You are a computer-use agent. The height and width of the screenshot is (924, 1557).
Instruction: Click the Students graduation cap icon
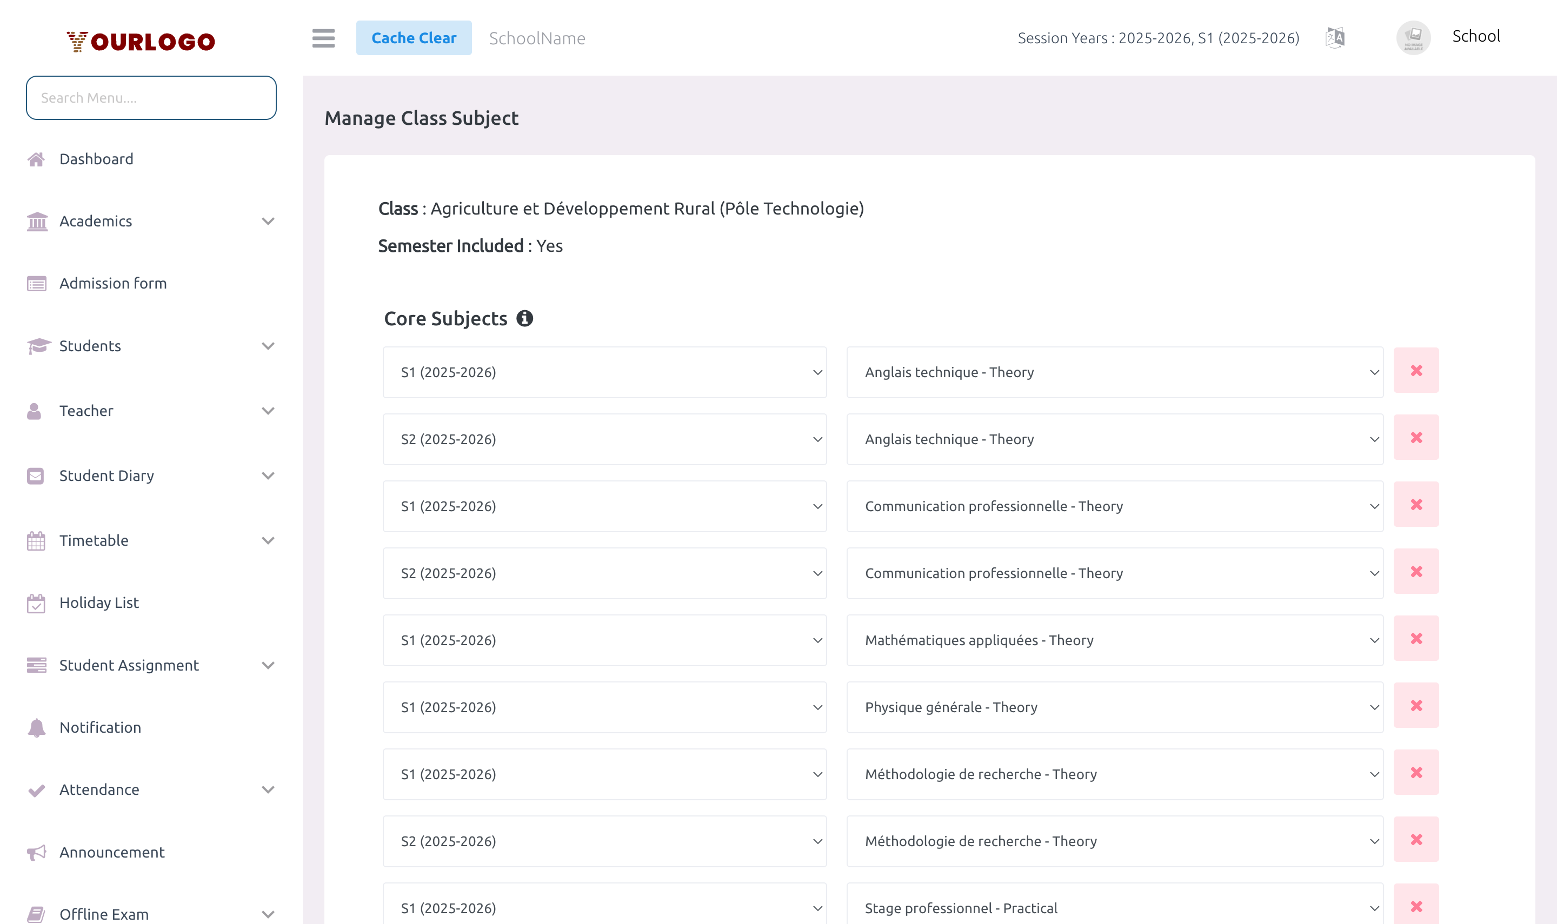point(36,346)
